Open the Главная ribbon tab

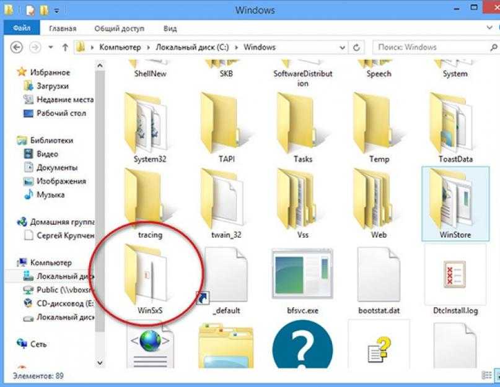(63, 28)
